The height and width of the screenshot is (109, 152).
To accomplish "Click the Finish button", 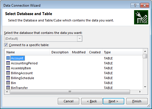I will pos(137,101).
